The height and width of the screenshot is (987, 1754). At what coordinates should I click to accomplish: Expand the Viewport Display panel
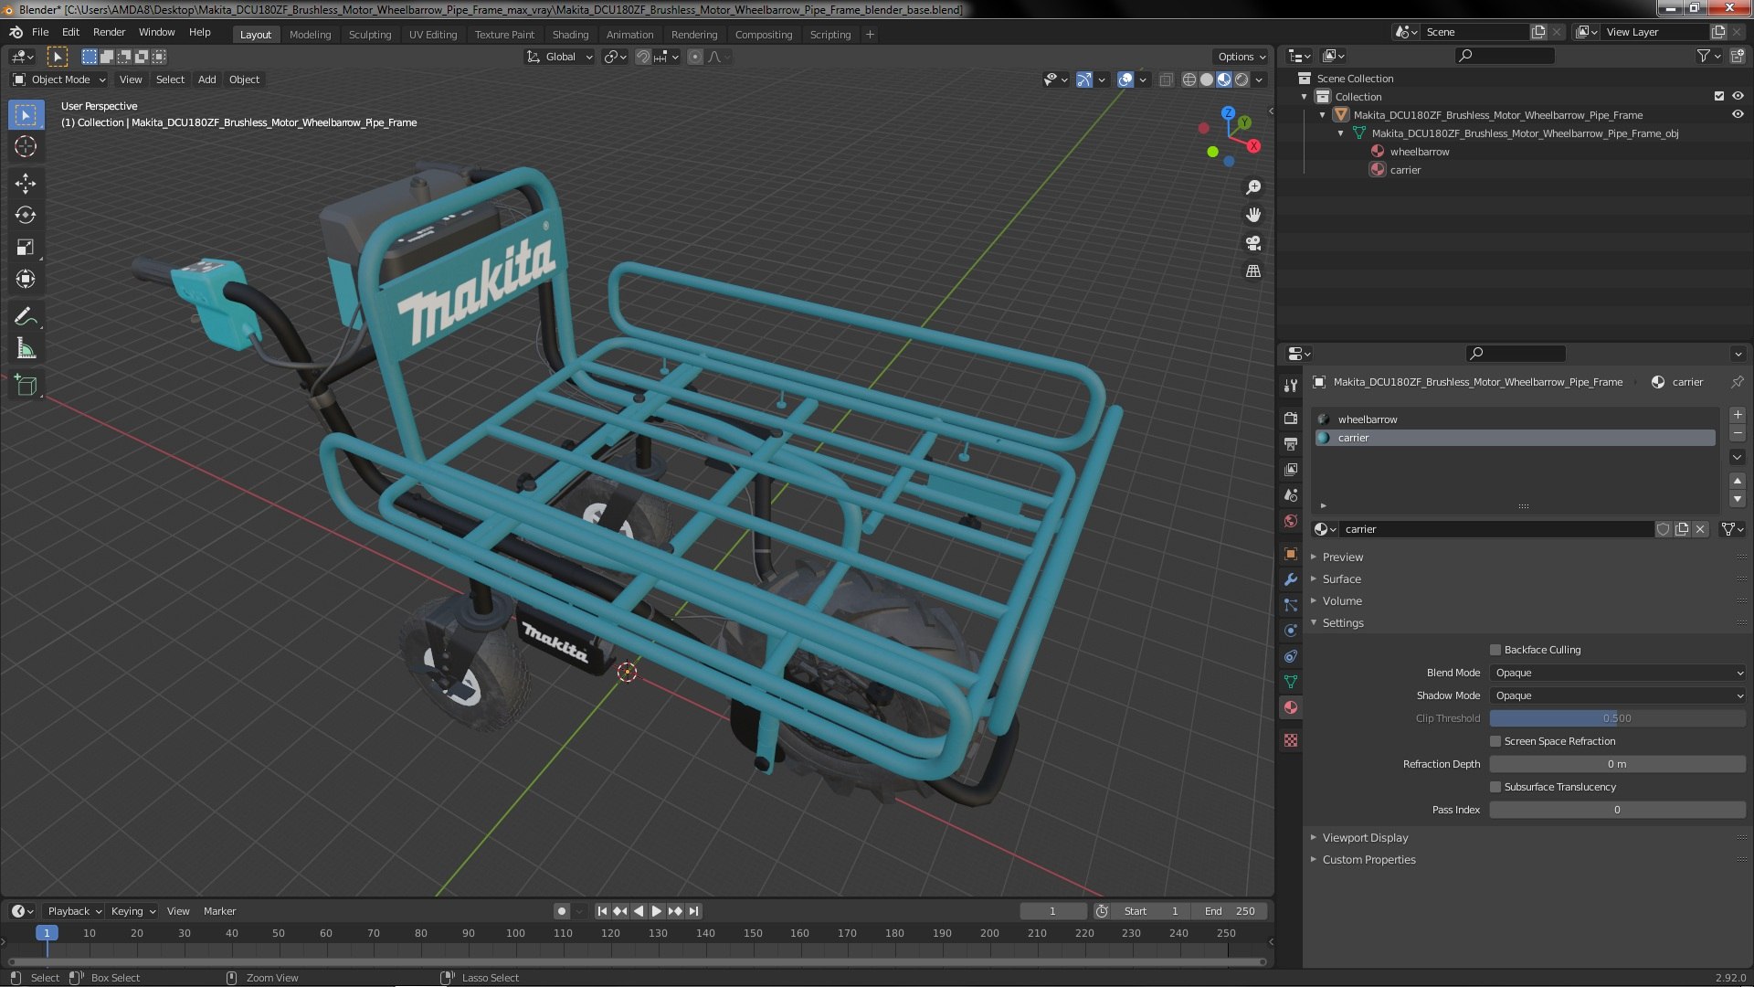pyautogui.click(x=1365, y=838)
